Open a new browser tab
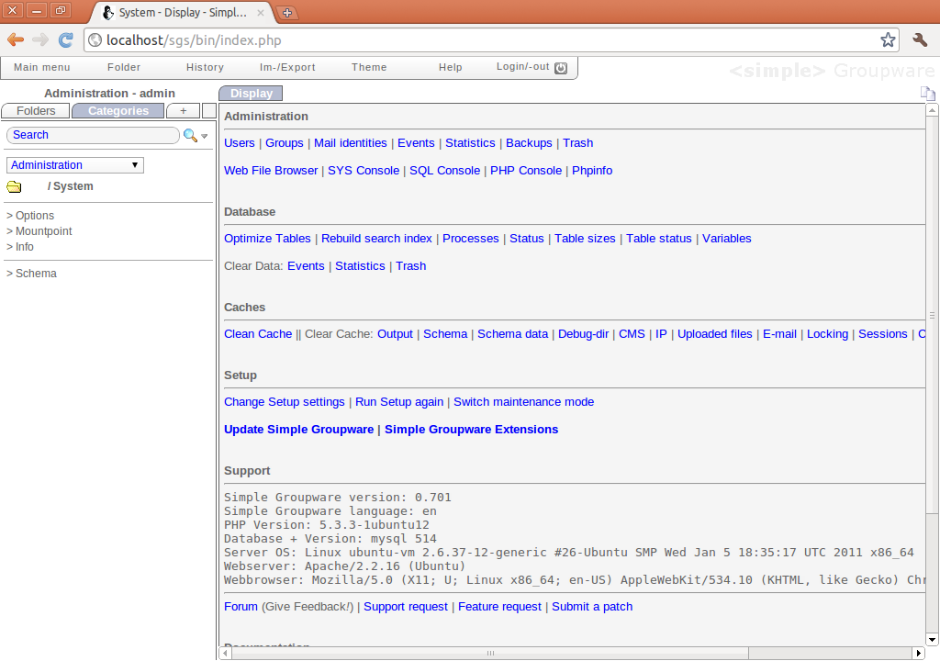This screenshot has width=940, height=661. tap(287, 13)
